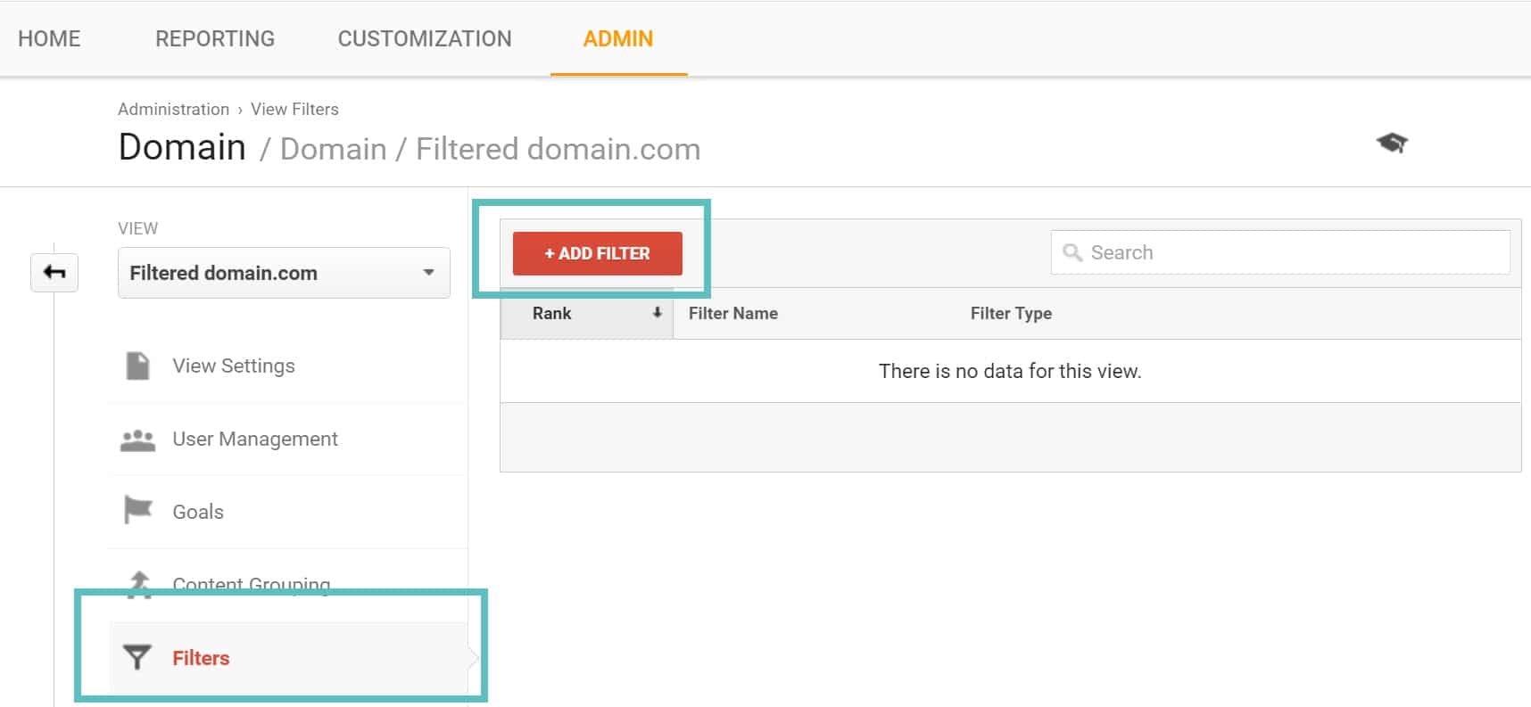Click the 'Domain' page title
The height and width of the screenshot is (707, 1531).
coord(182,147)
